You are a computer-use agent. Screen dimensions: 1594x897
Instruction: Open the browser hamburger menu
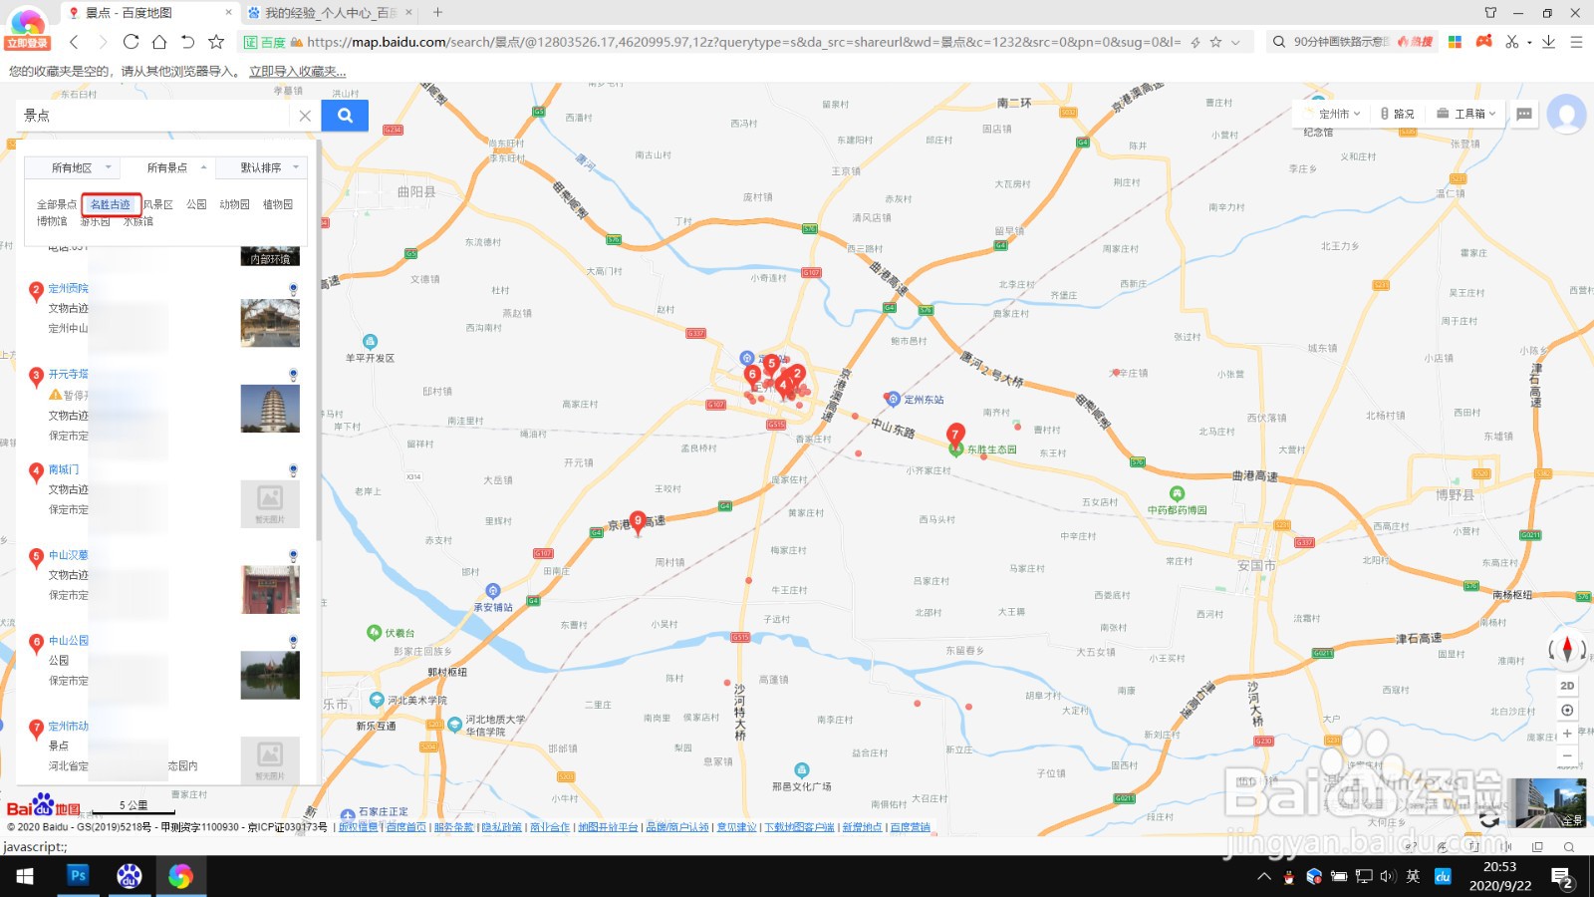[1576, 42]
